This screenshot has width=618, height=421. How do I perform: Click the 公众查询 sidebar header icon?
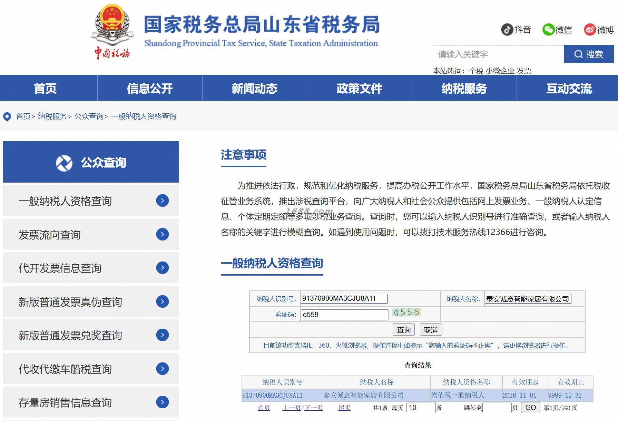click(x=64, y=163)
